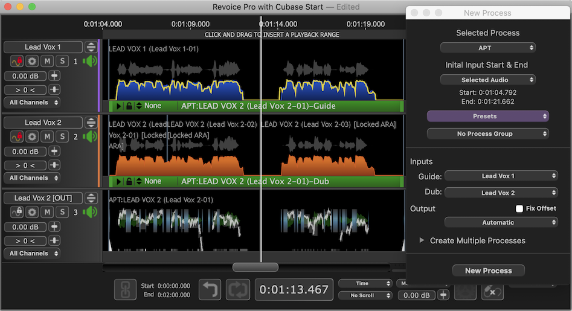Open the purple Presets dropdown

(x=487, y=116)
